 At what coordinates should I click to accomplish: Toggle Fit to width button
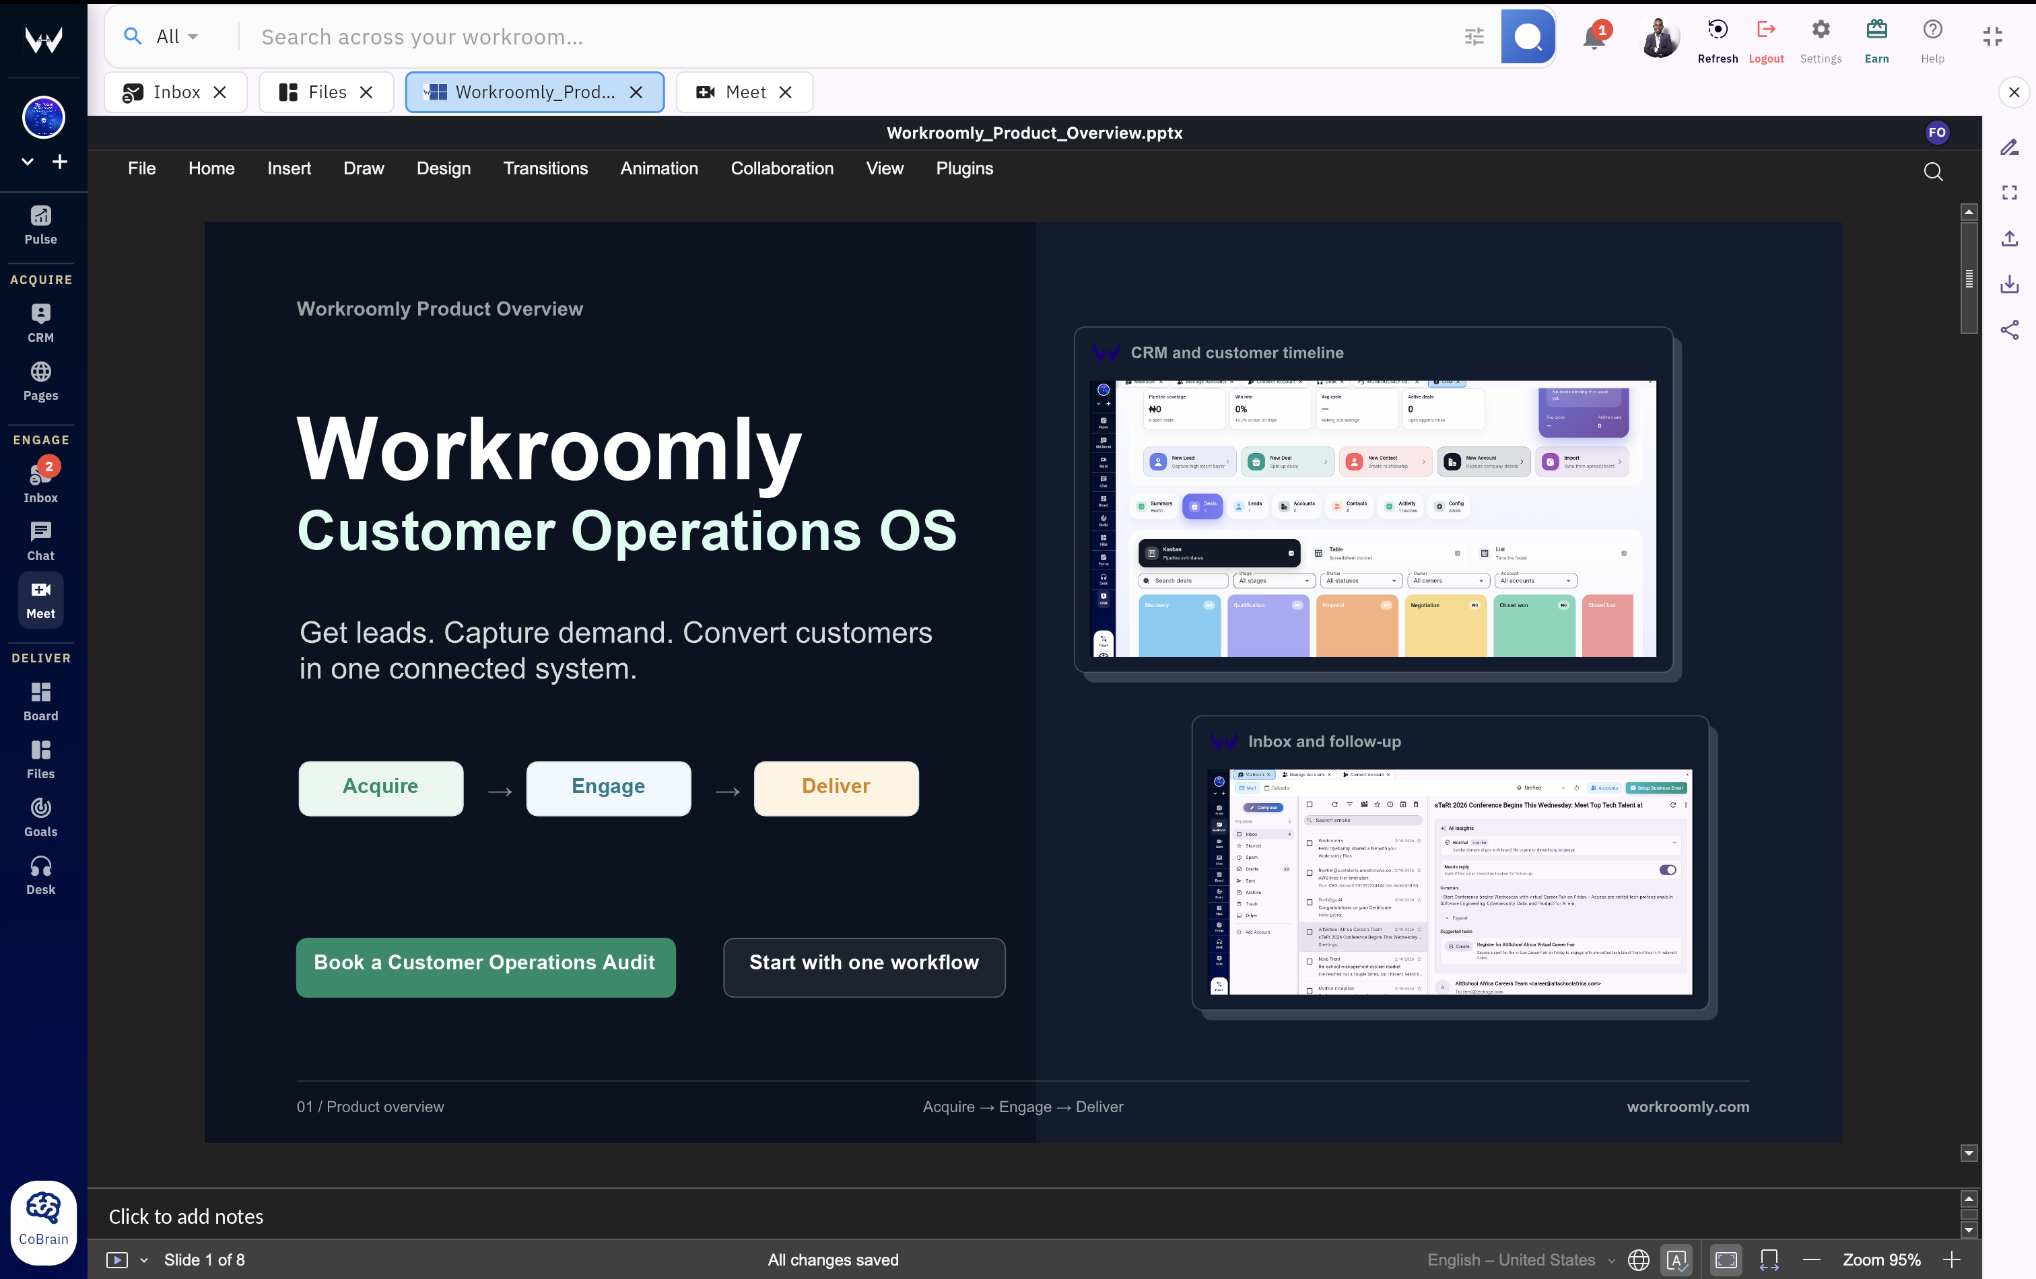pos(1769,1259)
